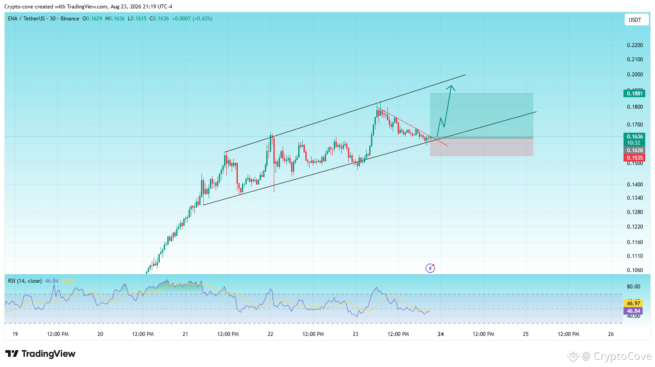Select the yellow 46.97 RSI axis label
The width and height of the screenshot is (655, 367).
633,304
